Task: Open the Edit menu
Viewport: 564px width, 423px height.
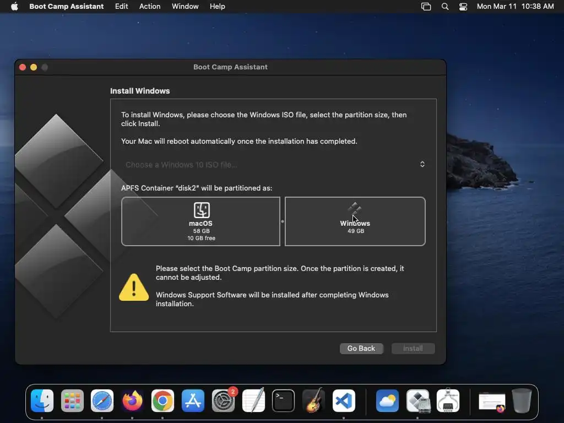Action: click(x=121, y=7)
